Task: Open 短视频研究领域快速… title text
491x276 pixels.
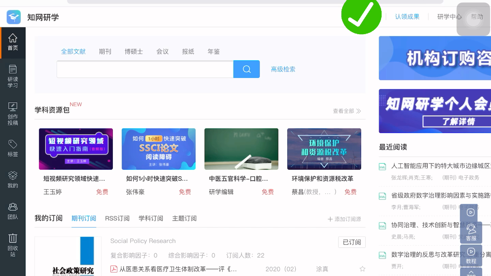Action: tap(74, 179)
